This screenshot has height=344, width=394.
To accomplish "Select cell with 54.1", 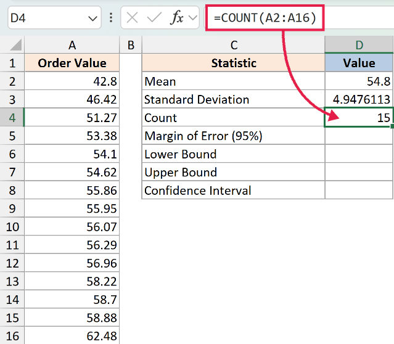I will (x=72, y=154).
